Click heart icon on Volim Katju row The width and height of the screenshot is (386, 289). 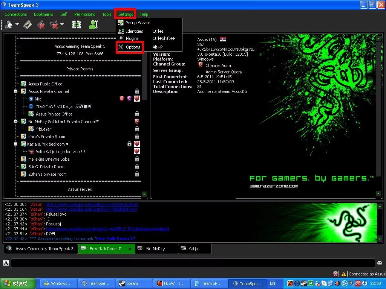coord(137,151)
